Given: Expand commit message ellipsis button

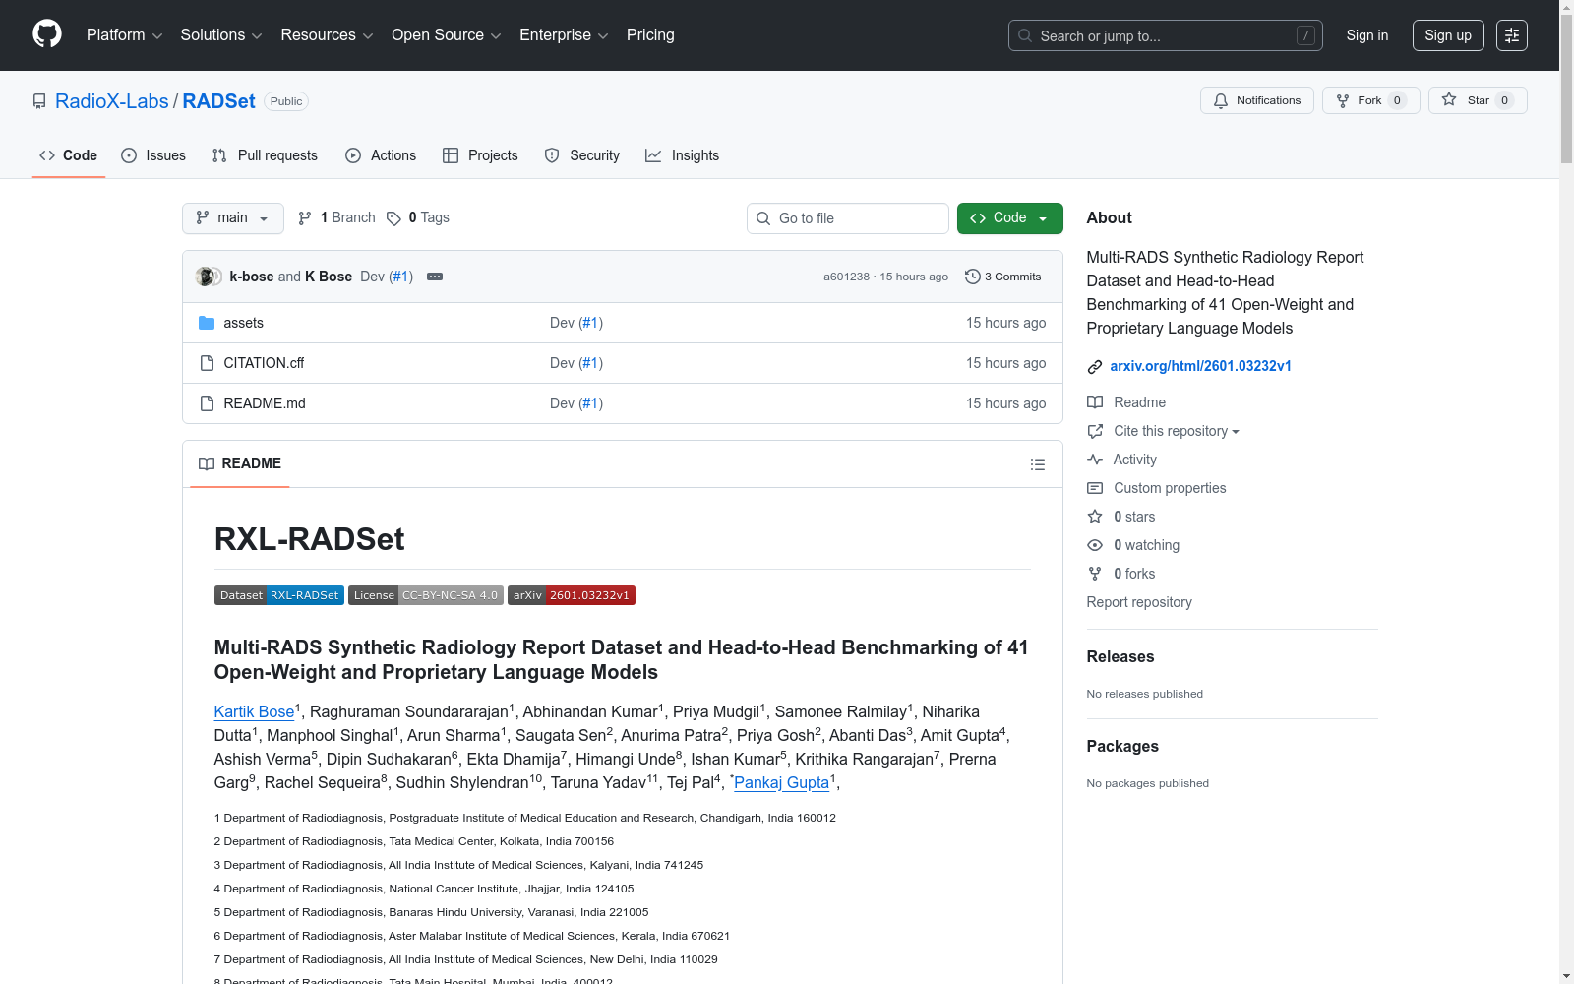Looking at the screenshot, I should click(435, 277).
